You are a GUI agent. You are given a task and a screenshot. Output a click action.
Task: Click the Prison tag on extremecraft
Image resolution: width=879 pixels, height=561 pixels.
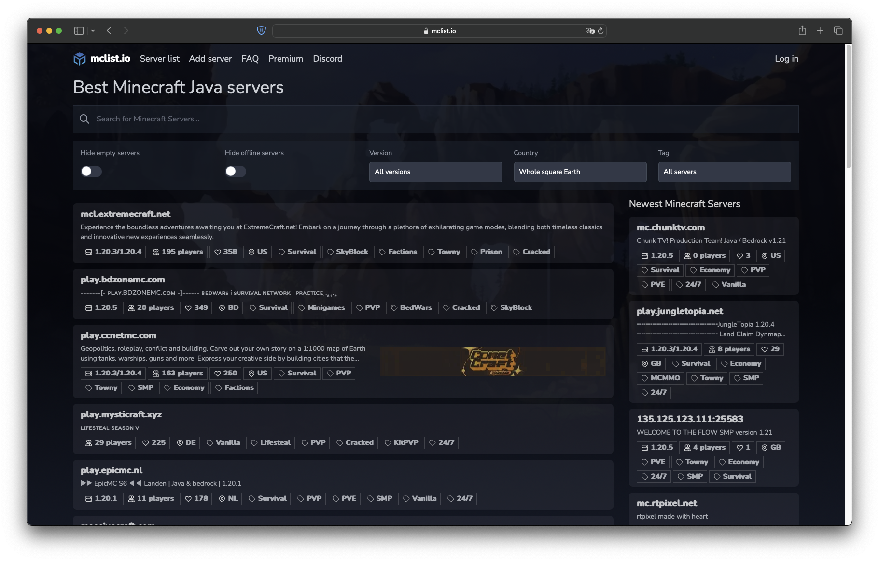pyautogui.click(x=486, y=252)
